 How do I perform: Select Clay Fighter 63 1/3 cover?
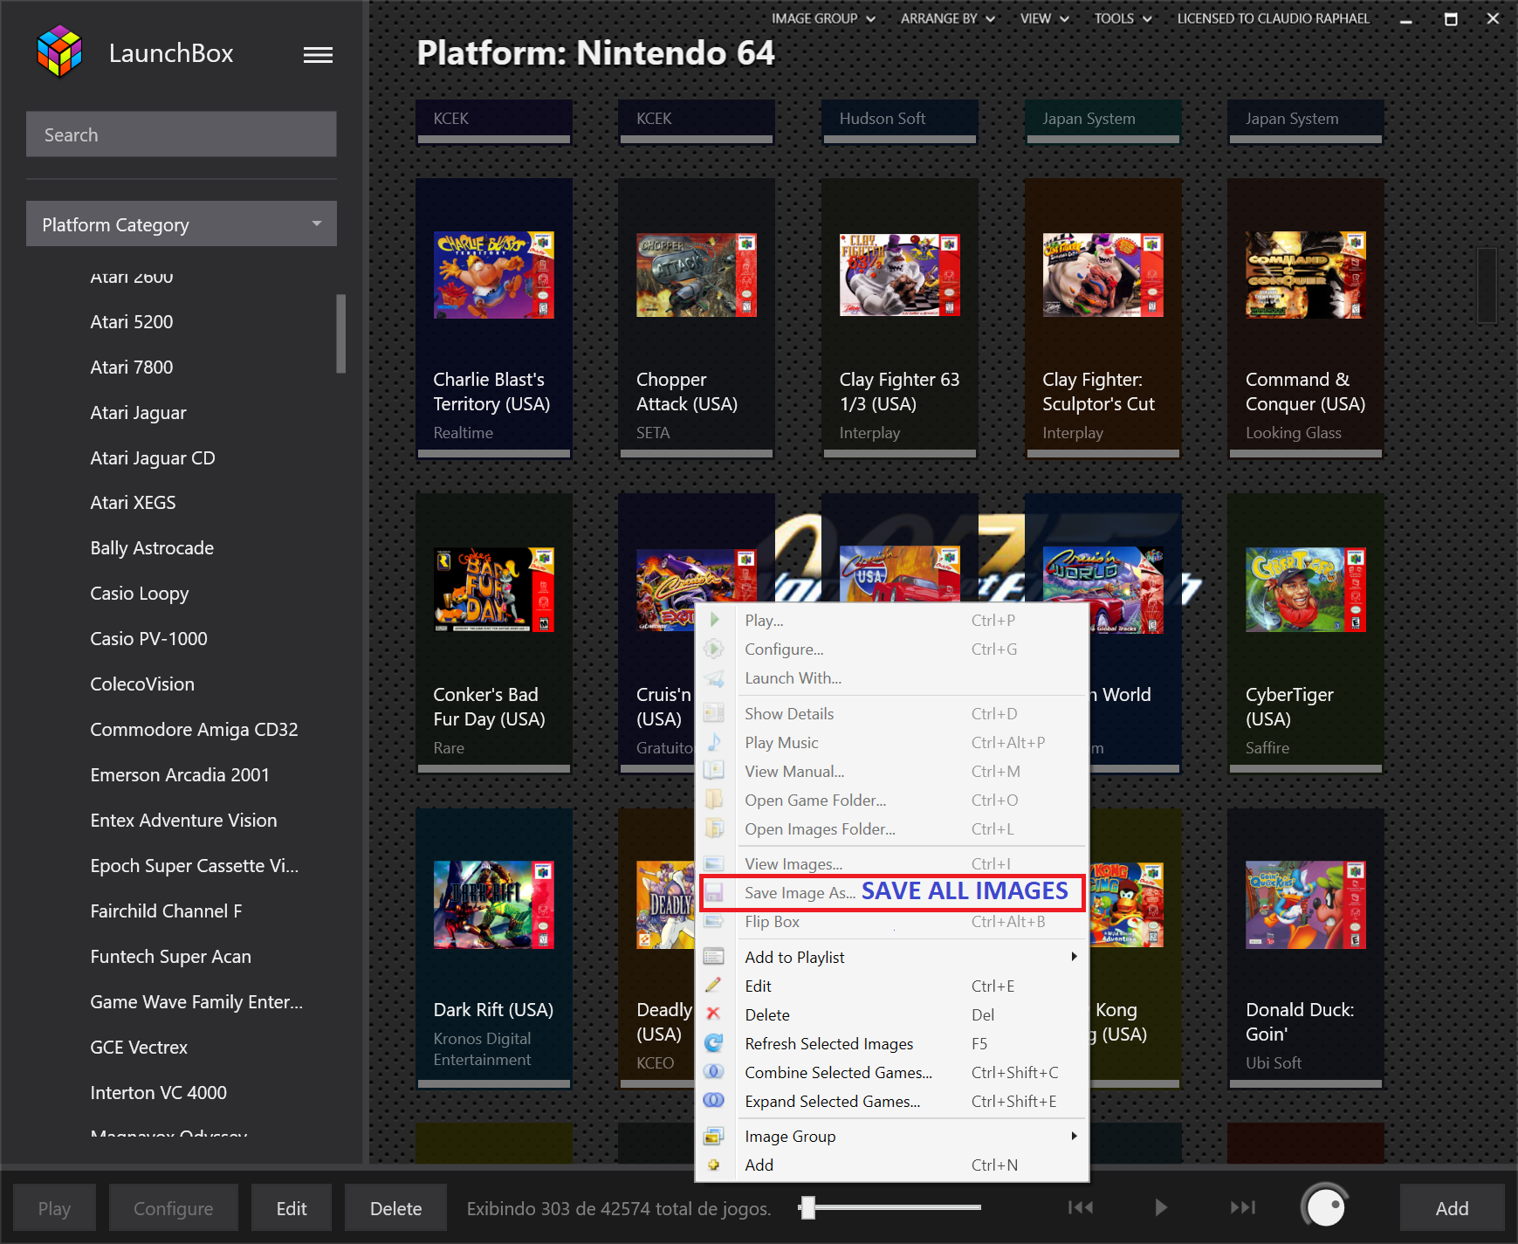tap(899, 275)
